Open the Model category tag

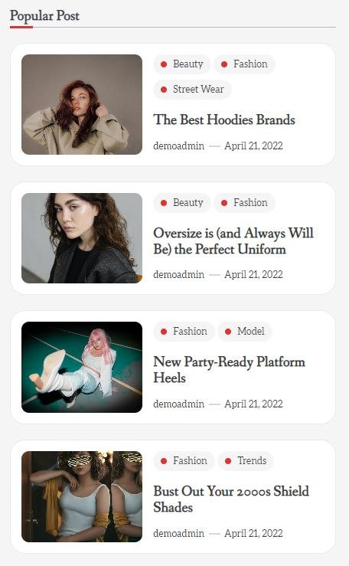pyautogui.click(x=245, y=332)
